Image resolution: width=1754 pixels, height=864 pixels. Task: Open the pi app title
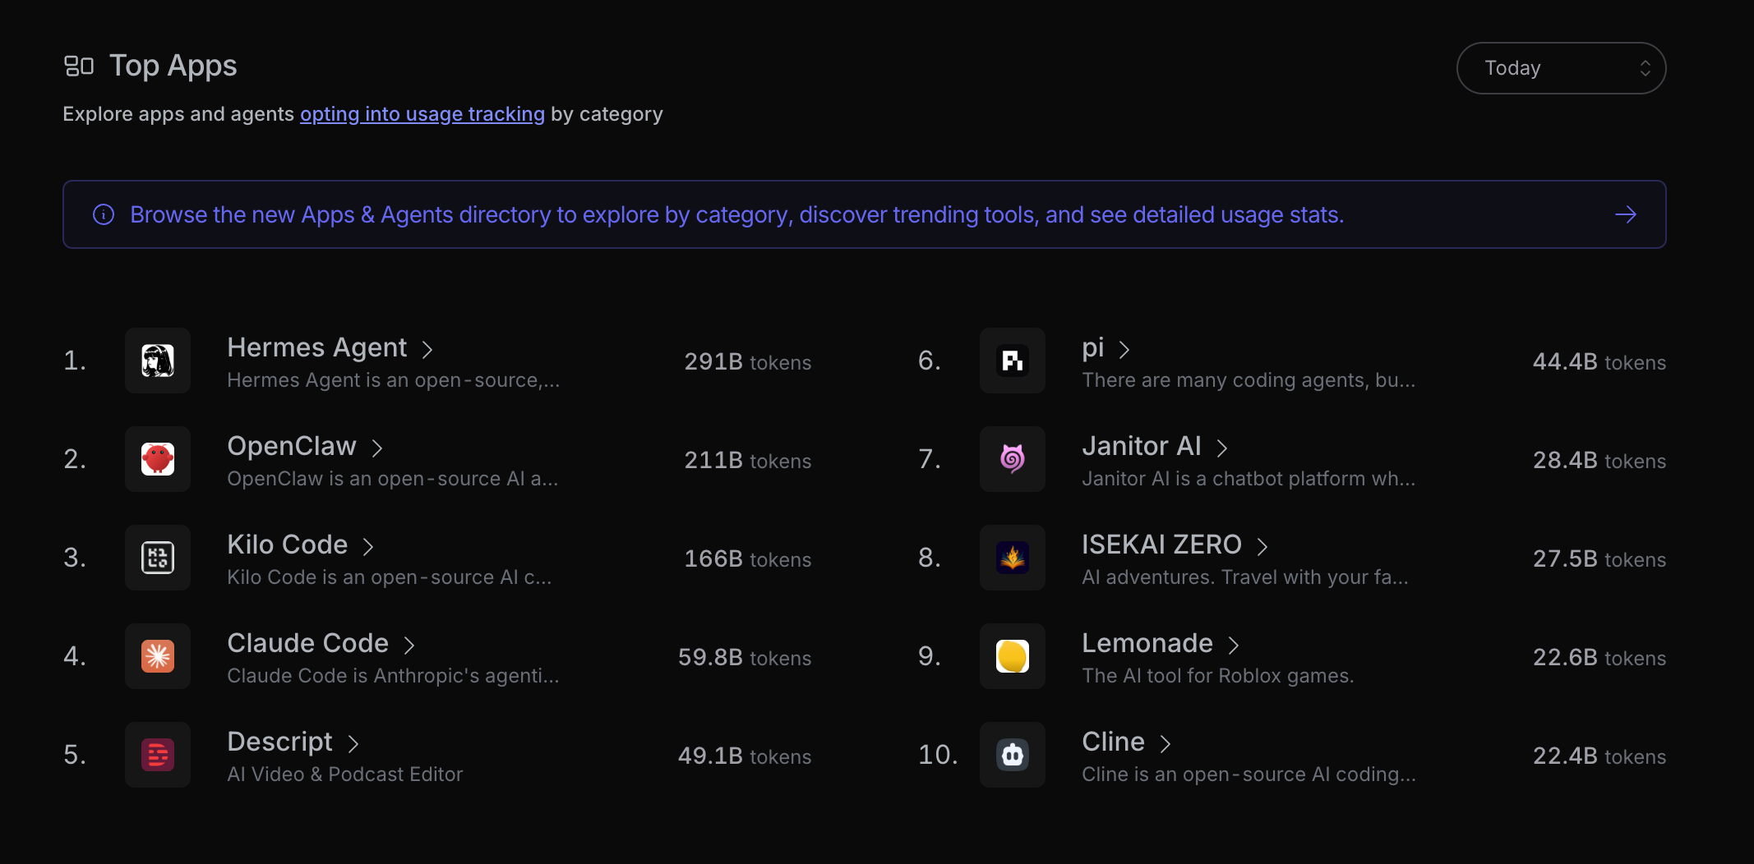pos(1093,348)
